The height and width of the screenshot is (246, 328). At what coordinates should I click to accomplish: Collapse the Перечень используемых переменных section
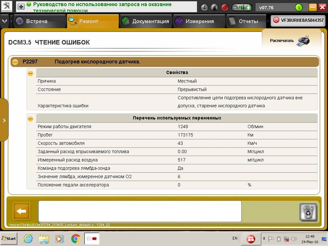(x=30, y=119)
